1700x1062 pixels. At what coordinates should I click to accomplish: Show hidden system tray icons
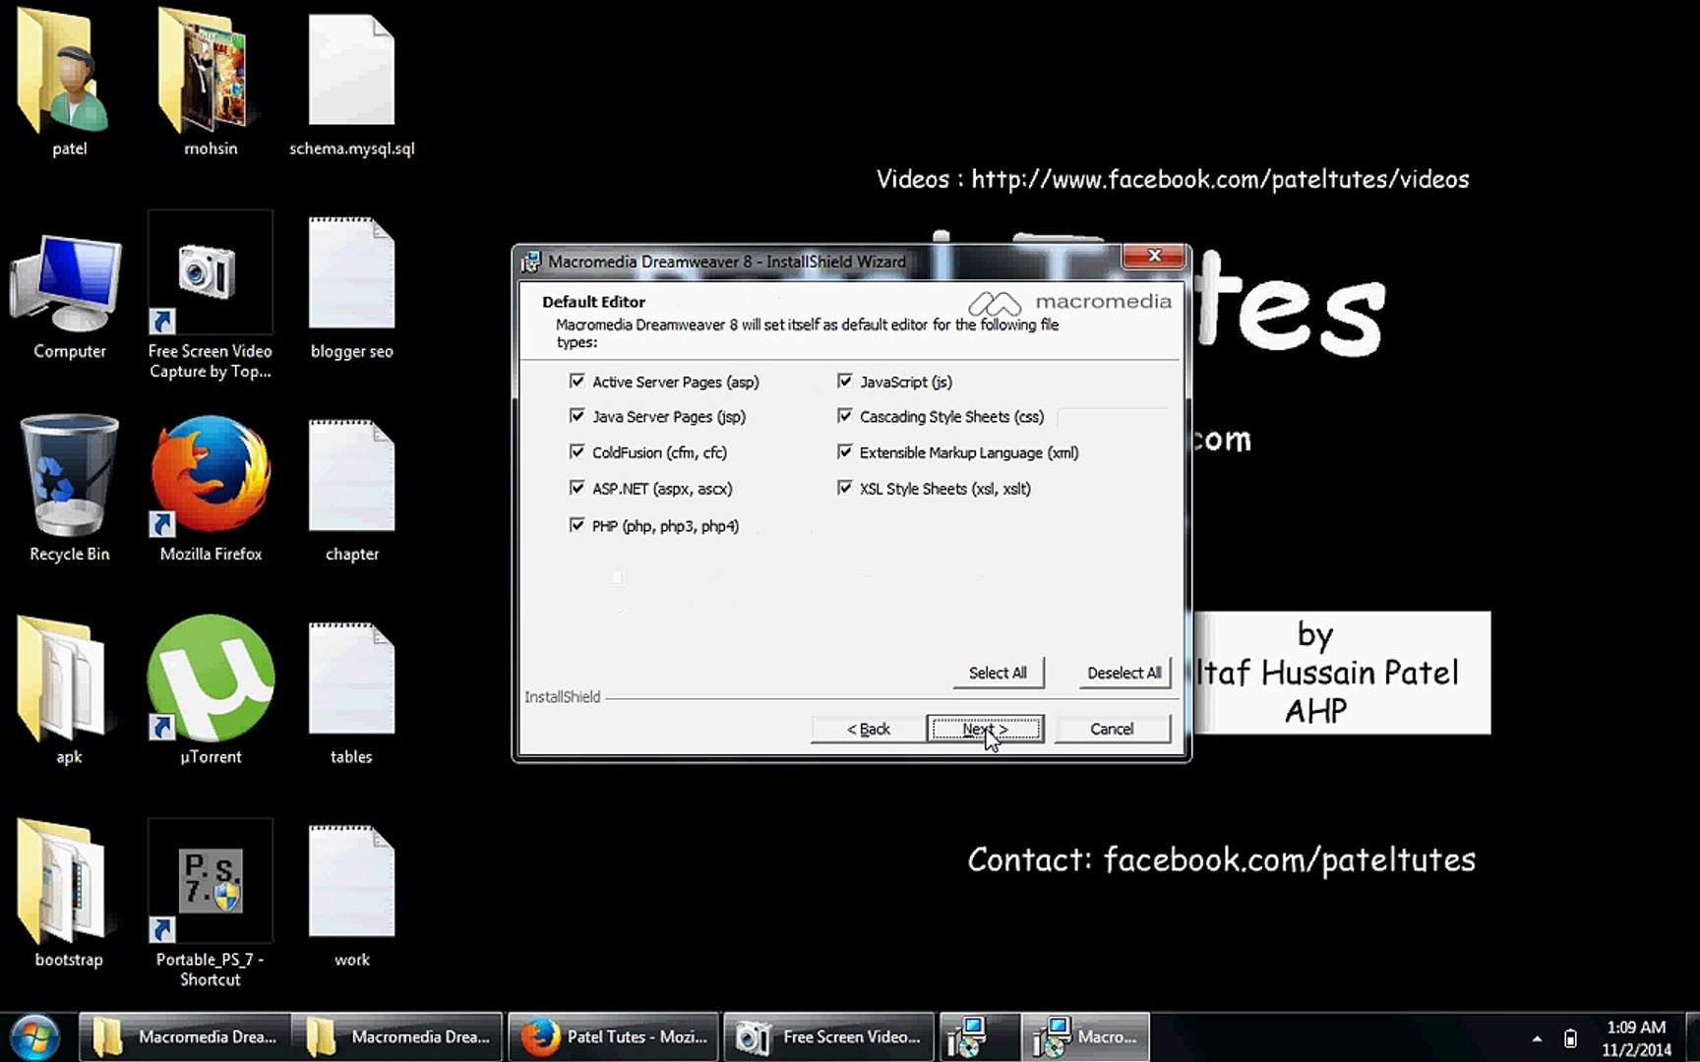[x=1537, y=1038]
